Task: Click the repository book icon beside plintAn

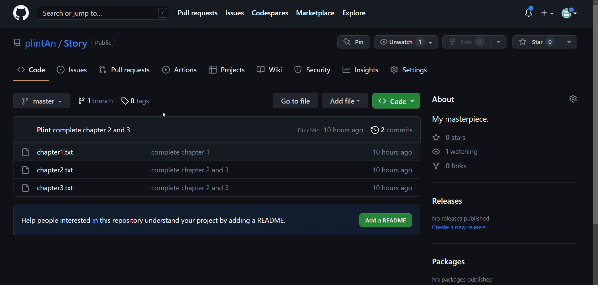Action: pos(17,43)
